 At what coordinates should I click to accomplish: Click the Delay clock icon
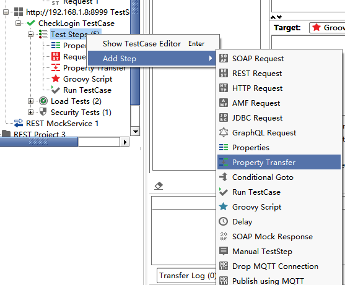(224, 221)
